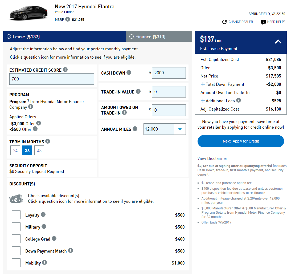This screenshot has height=276, width=291.
Task: Click Term in Months info icon
Action: tap(48, 141)
